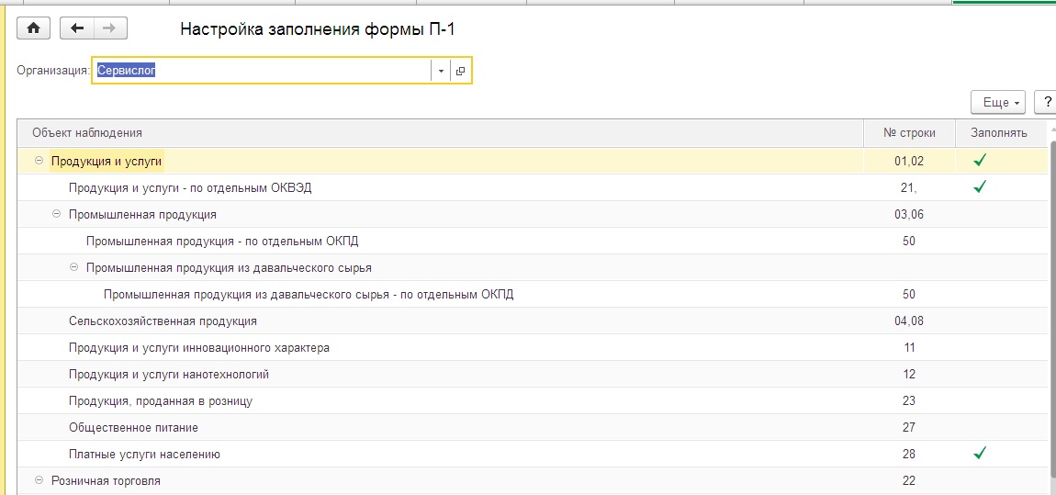Click line number cell 04,08
This screenshot has height=495, width=1056.
[909, 321]
